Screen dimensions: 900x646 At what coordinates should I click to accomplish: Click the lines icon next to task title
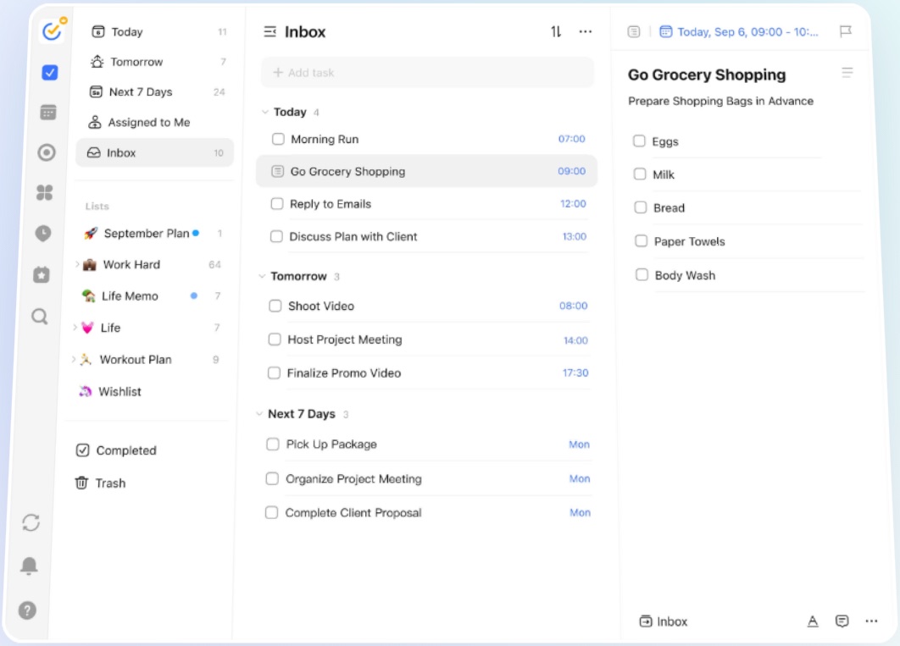[x=847, y=72]
